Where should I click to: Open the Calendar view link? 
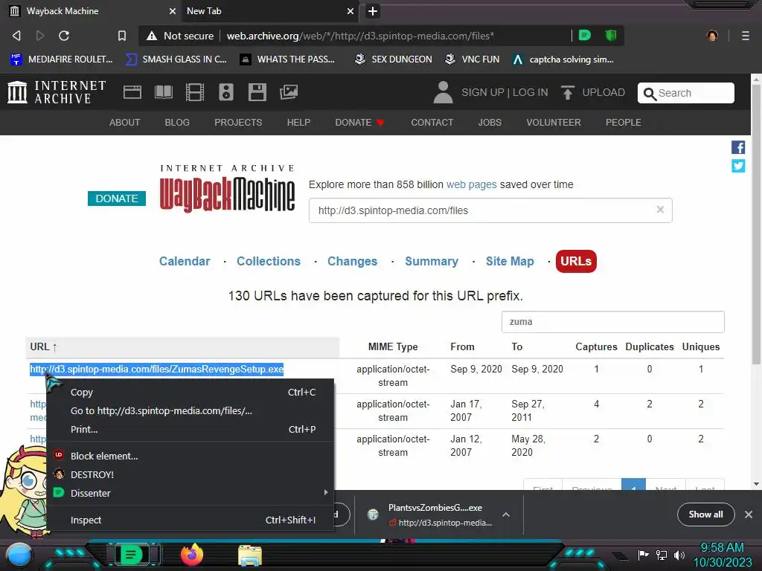tap(185, 261)
